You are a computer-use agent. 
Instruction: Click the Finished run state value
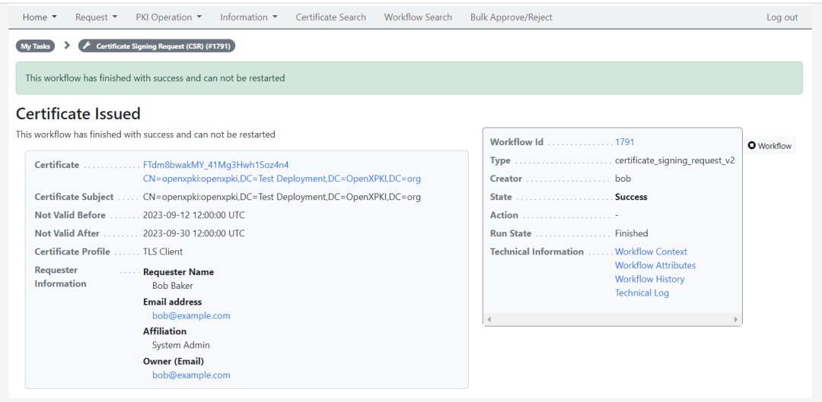[x=632, y=233]
